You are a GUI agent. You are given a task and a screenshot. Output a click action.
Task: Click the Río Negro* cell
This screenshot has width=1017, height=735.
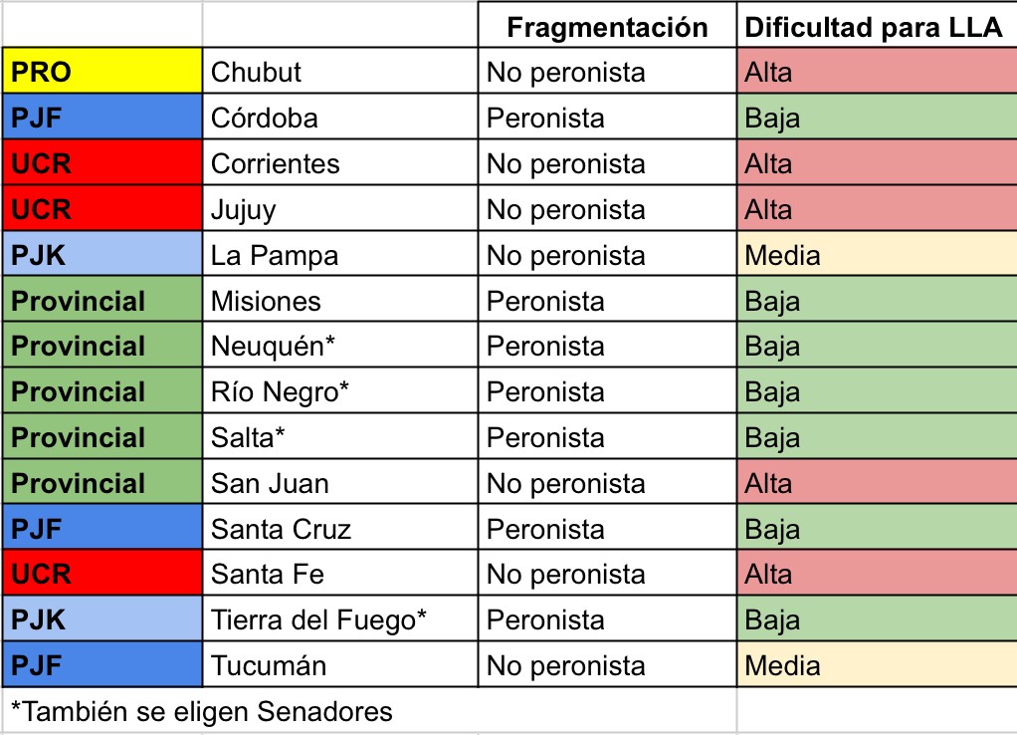[339, 392]
